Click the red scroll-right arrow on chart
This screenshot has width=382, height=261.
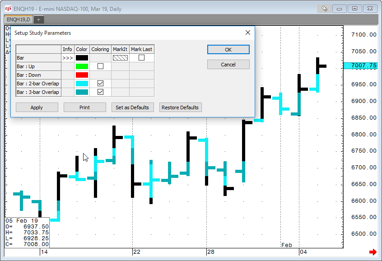pyautogui.click(x=373, y=252)
